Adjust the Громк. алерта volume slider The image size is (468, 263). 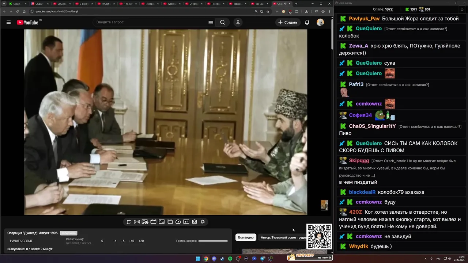coord(213,241)
